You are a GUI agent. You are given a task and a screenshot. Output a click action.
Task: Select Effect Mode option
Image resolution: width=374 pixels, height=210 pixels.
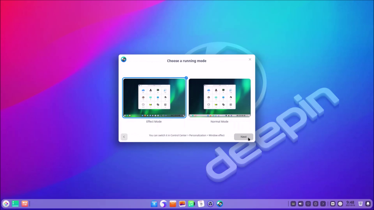tap(154, 98)
